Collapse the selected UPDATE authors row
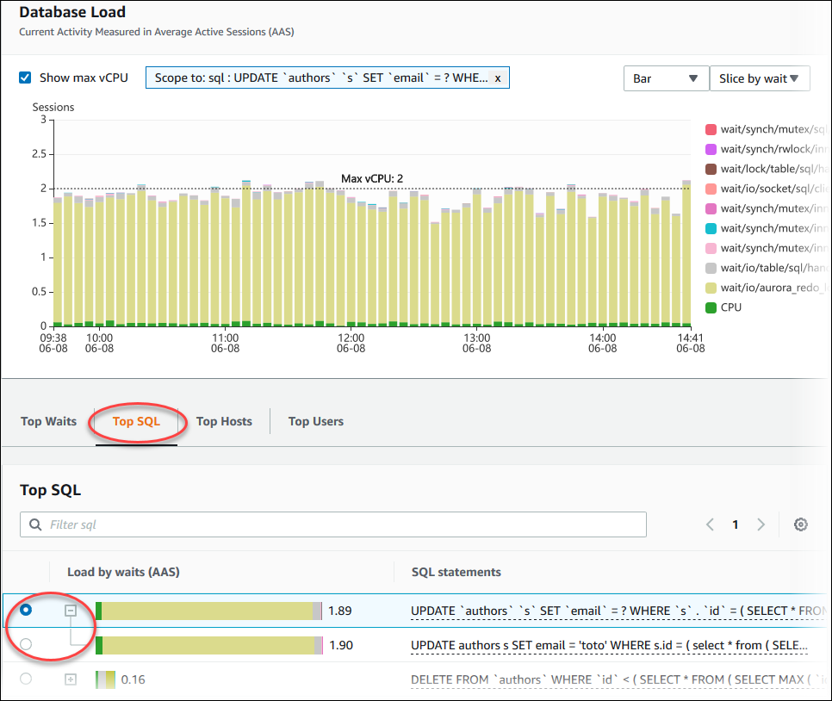 coord(72,610)
